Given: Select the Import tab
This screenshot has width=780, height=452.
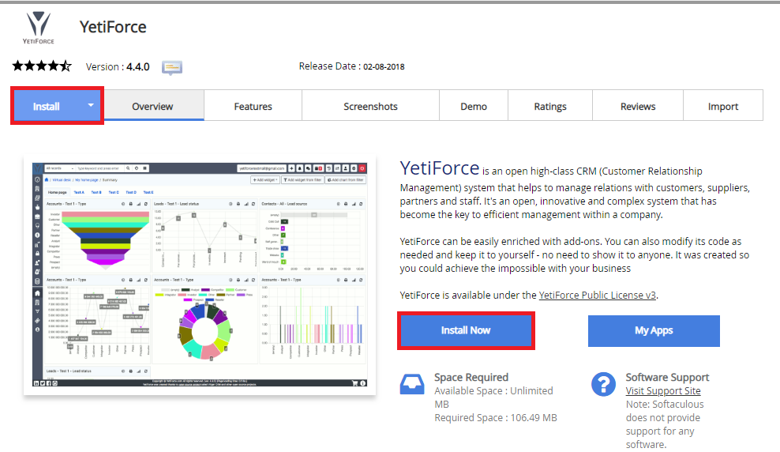Looking at the screenshot, I should coord(722,106).
